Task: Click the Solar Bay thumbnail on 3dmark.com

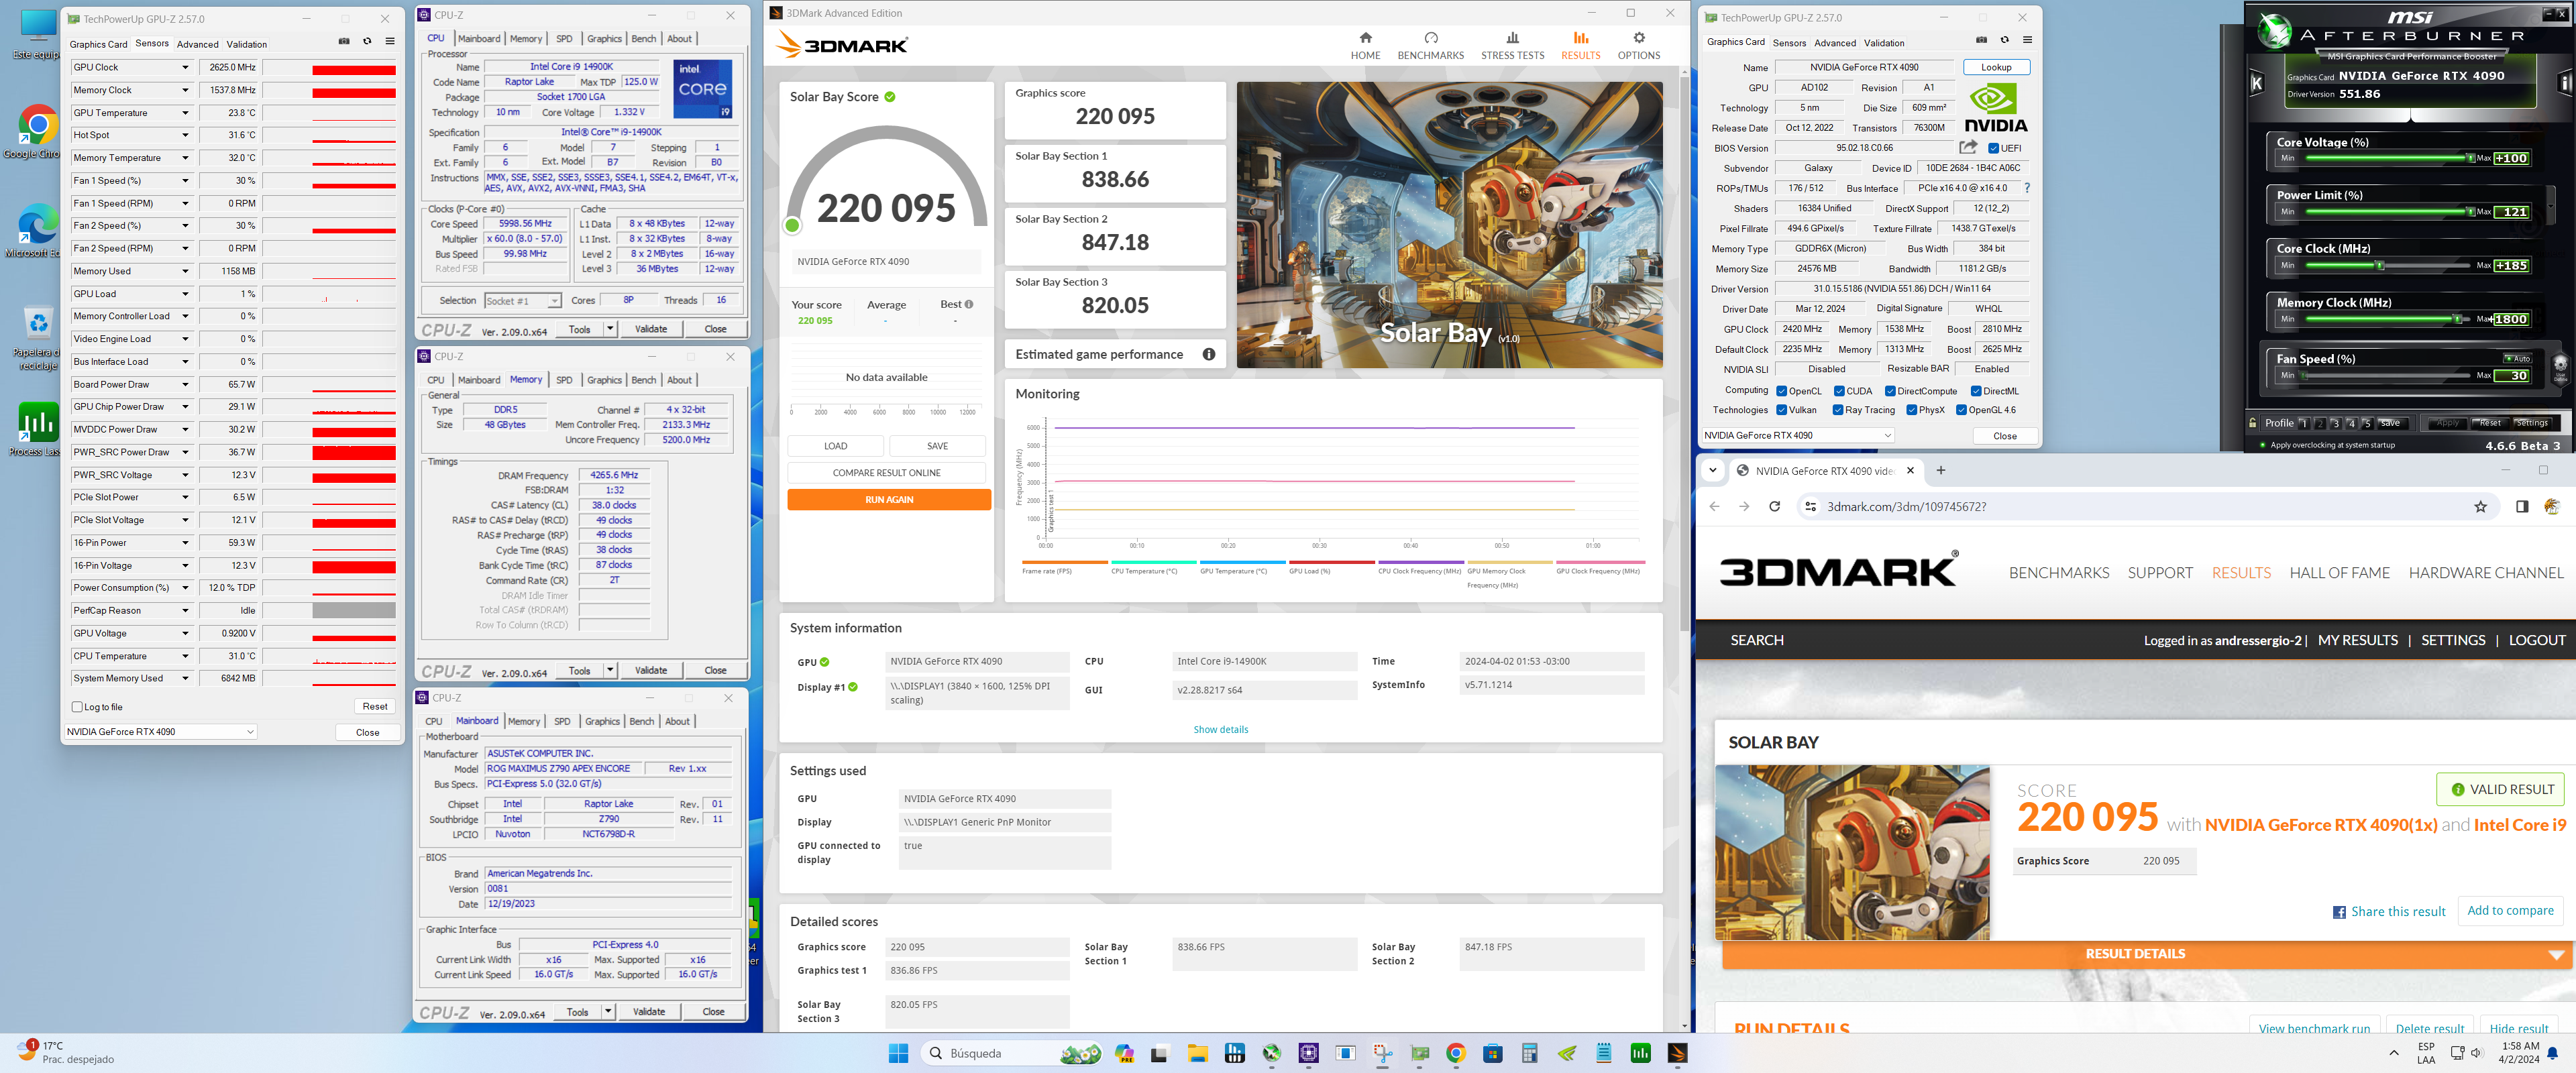Action: pos(1852,852)
